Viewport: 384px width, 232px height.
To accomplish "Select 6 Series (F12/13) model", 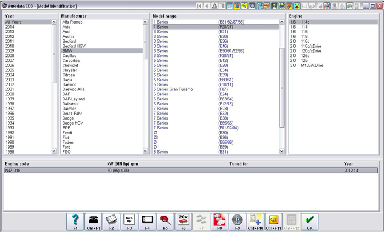I will (216, 104).
